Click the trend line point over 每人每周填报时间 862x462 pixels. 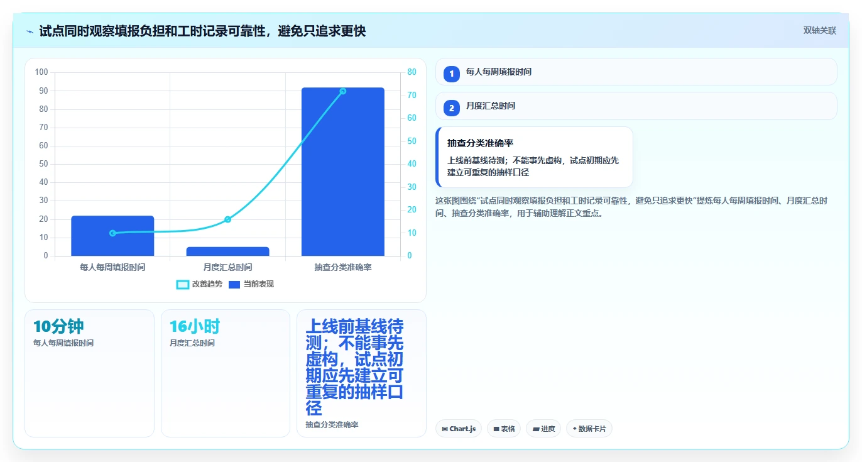point(112,233)
